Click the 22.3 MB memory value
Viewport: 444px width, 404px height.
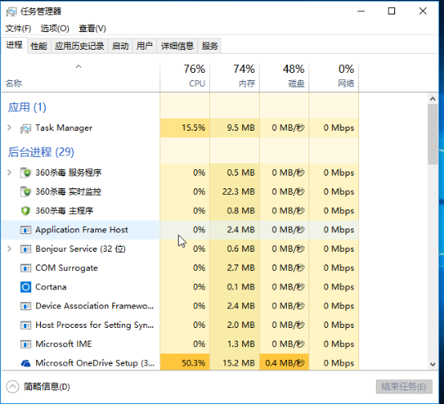pos(238,192)
